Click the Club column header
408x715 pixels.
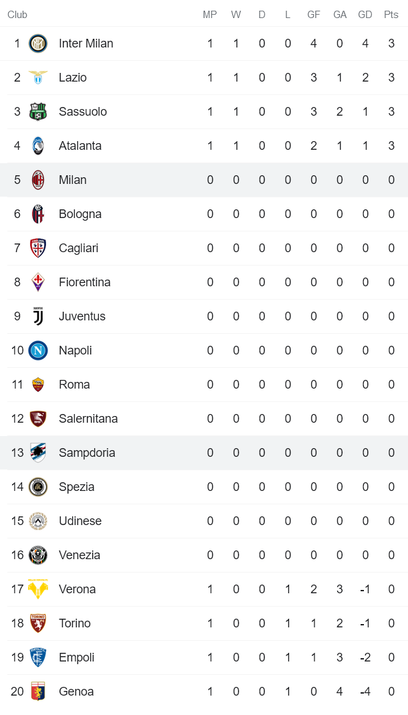point(17,14)
